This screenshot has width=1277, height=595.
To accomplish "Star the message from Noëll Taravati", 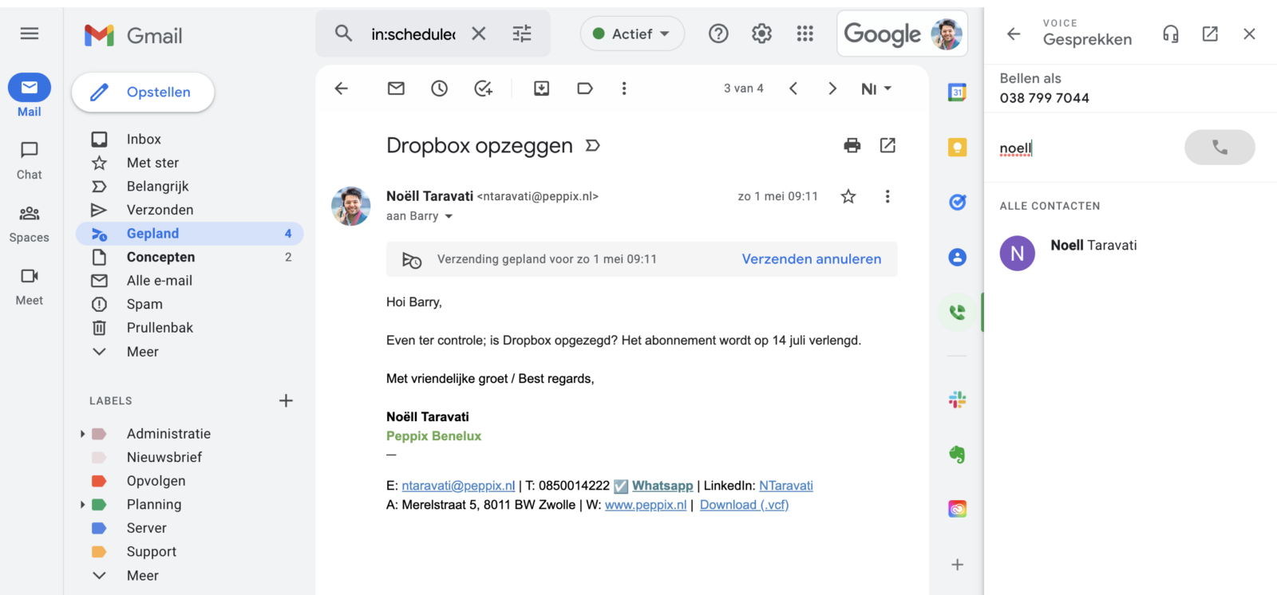I will click(848, 196).
